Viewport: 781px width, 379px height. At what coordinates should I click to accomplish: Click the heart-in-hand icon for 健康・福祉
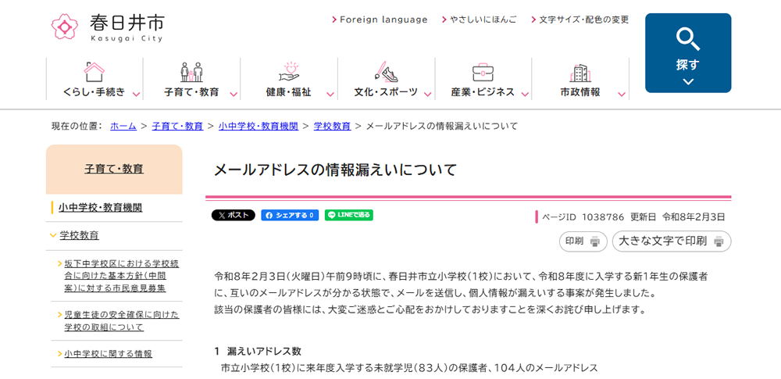289,72
